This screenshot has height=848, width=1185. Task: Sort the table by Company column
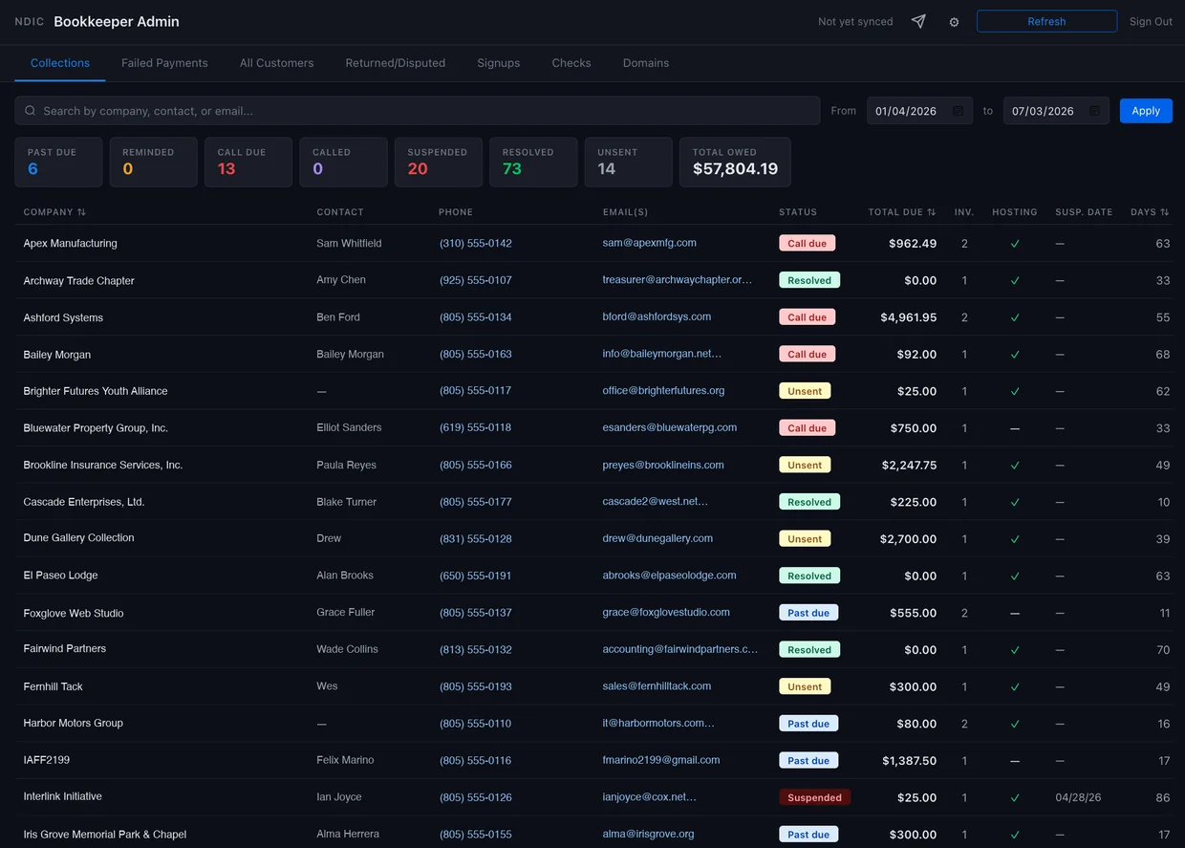click(54, 212)
